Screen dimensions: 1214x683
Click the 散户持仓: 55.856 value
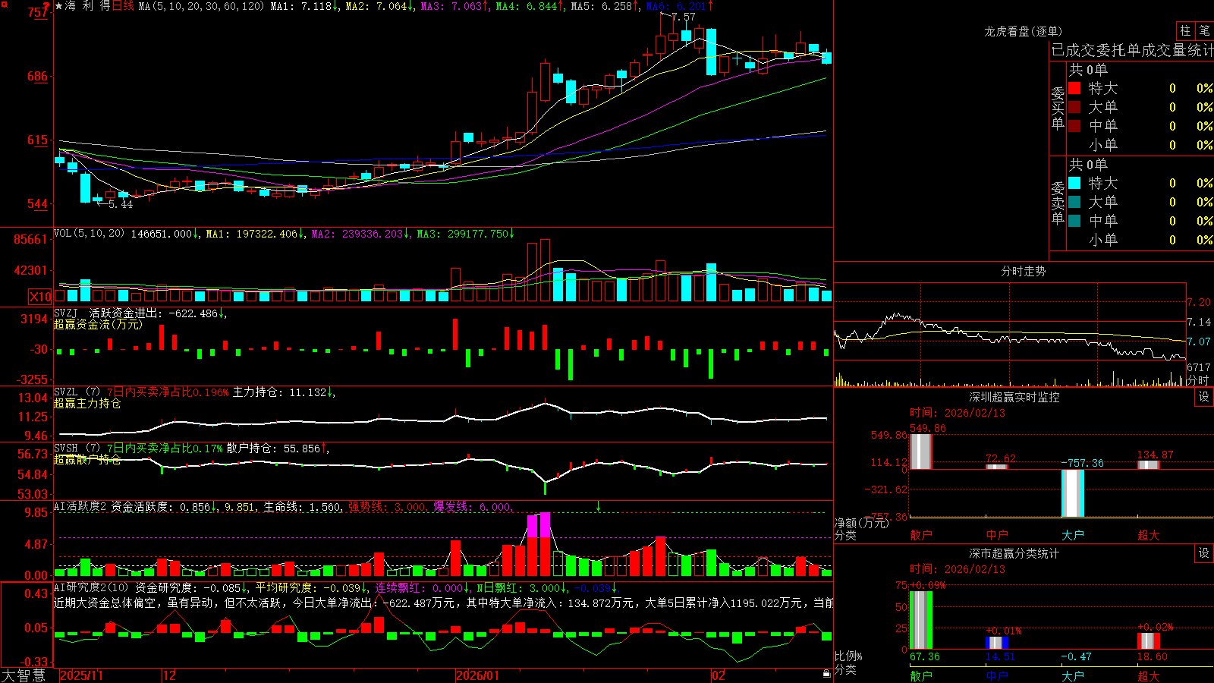pos(273,449)
